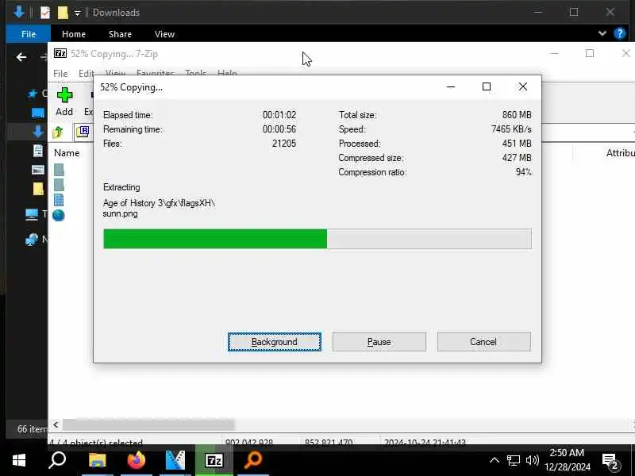The height and width of the screenshot is (476, 635).
Task: Go back in Explorer window
Action: coord(21,57)
